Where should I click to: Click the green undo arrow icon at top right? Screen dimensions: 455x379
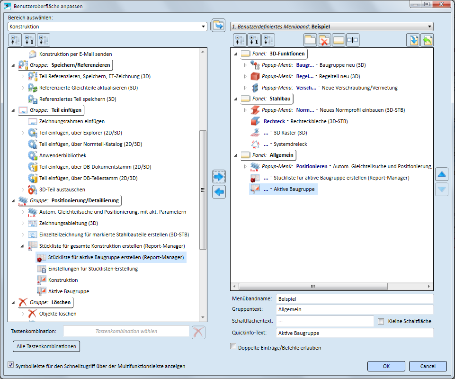click(x=427, y=40)
